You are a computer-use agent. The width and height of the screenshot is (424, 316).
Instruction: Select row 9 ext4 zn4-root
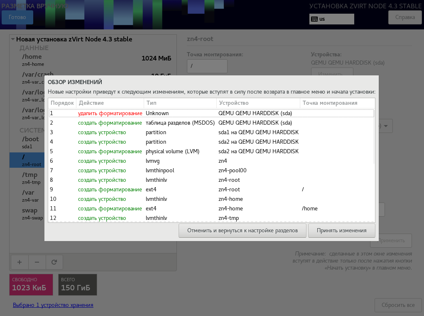(x=211, y=190)
